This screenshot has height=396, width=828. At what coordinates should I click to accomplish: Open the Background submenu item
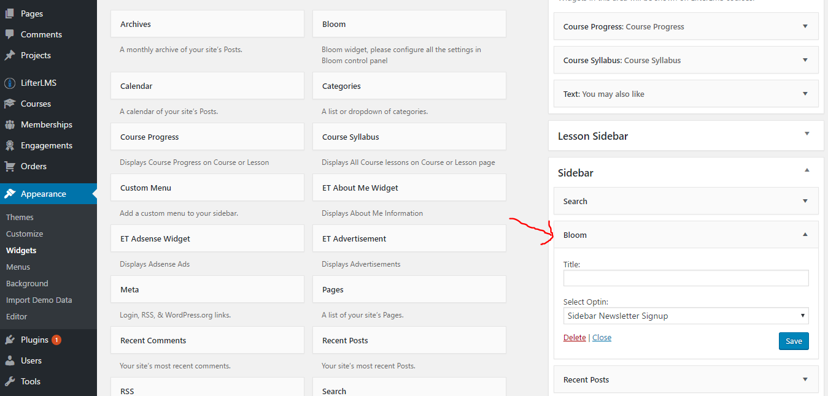[27, 283]
